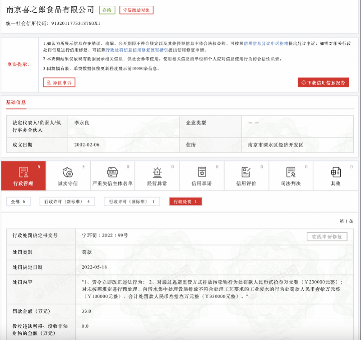This screenshot has width=361, height=340.
Task: Switch to 行政许可（旧标准）tab
Action: point(132,201)
